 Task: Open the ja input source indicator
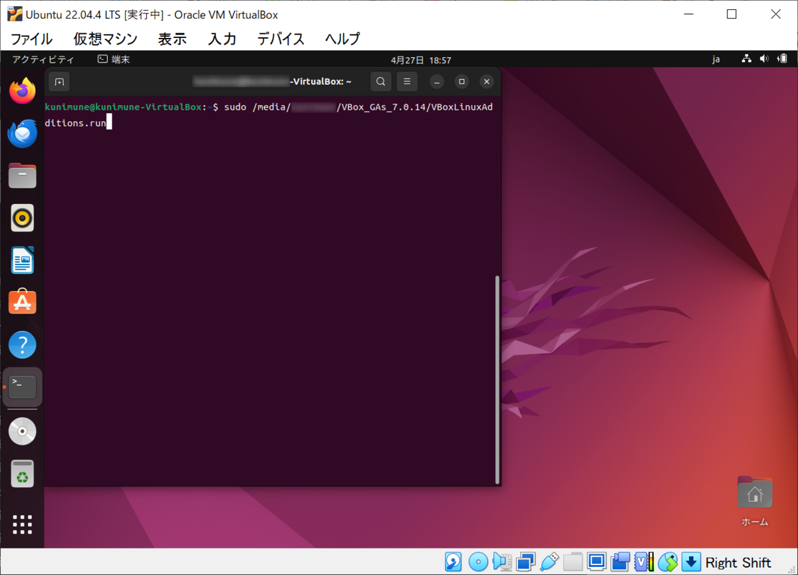716,60
